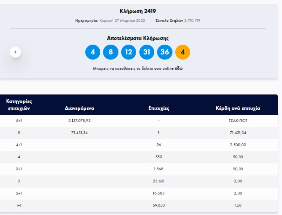
Task: Select the number 36 ball
Action: [x=165, y=52]
